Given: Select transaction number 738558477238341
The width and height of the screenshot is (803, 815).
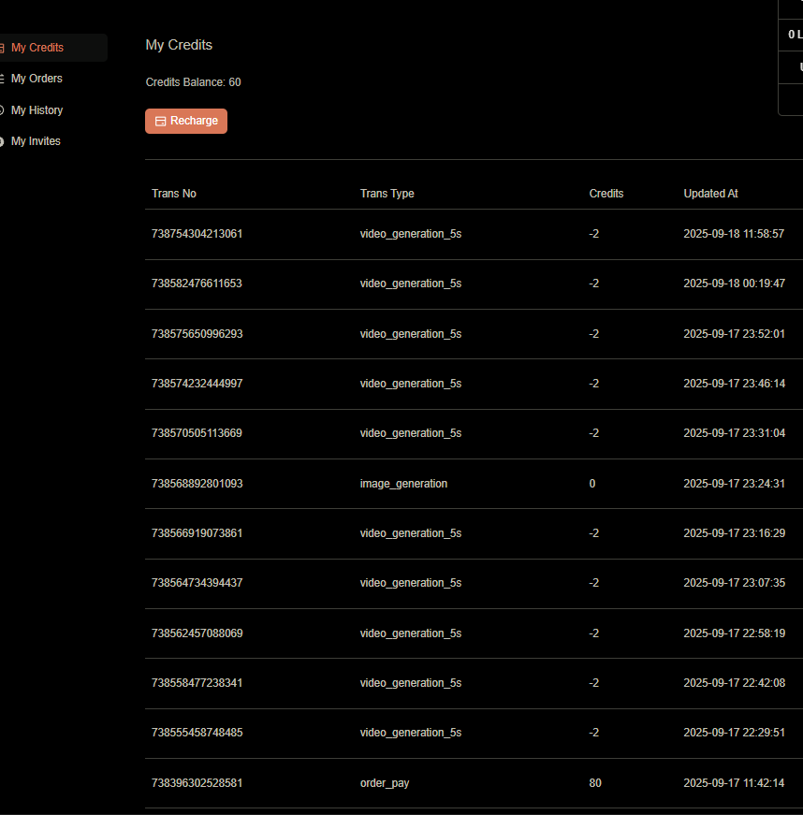Looking at the screenshot, I should click(x=197, y=683).
